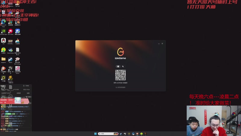Open League of Legends desktop shortcut
This screenshot has width=241, height=136.
11,23
